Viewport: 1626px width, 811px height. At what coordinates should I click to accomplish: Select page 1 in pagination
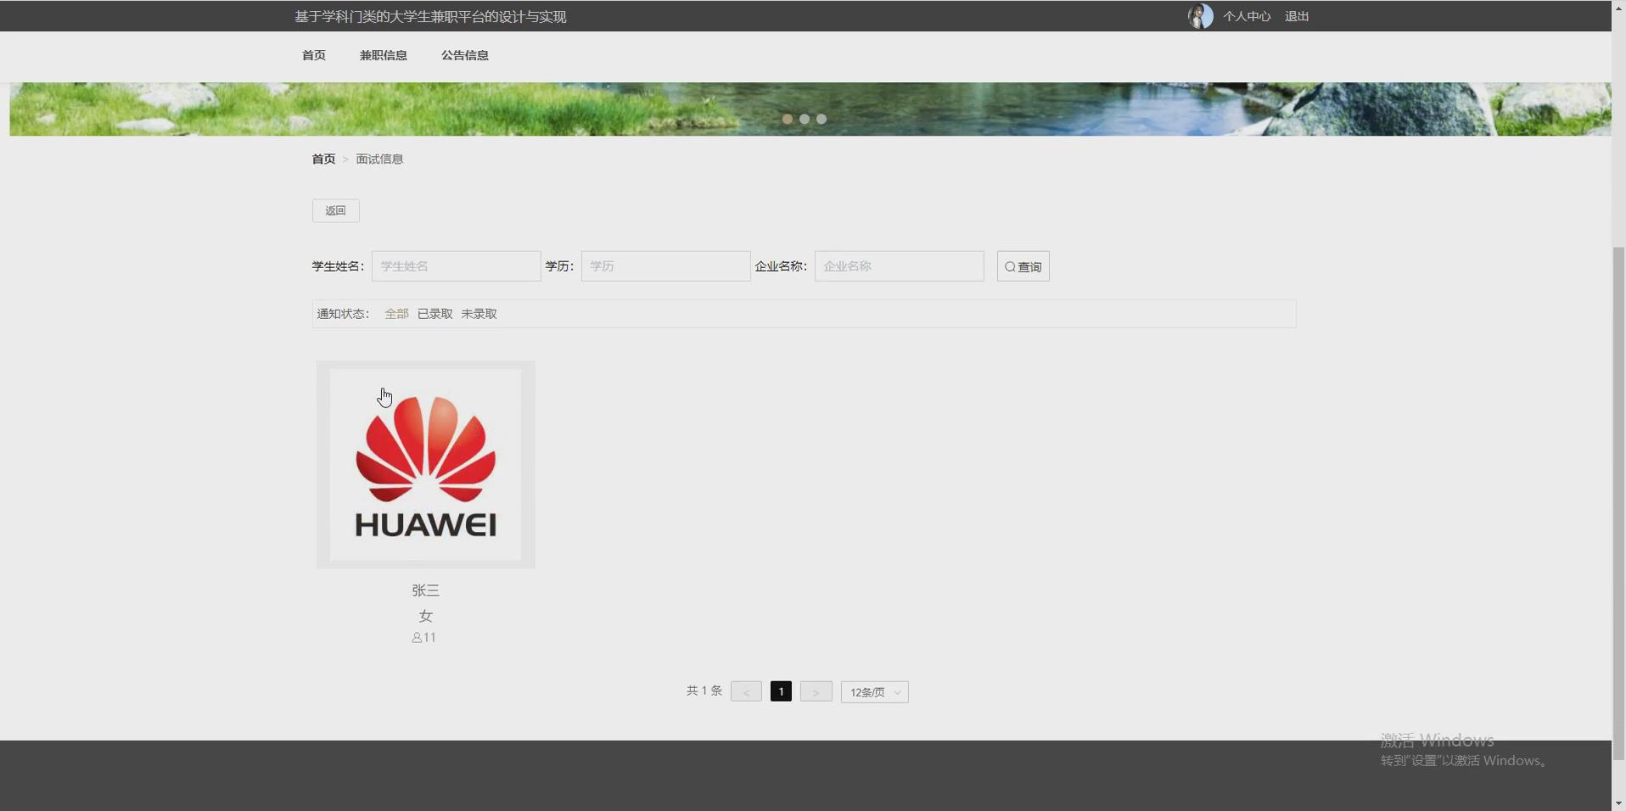pos(781,691)
